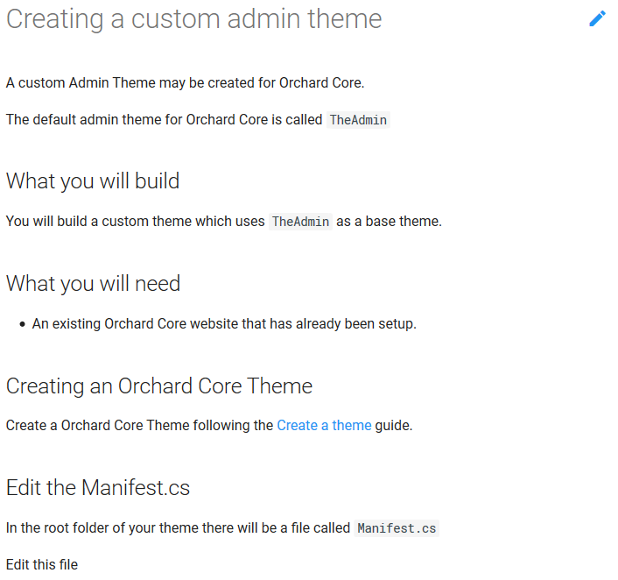This screenshot has height=580, width=618.
Task: Click 'Create a Orchard Core Theme following' text
Action: (139, 425)
